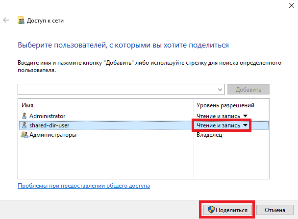Click the Владелец permission value
This screenshot has width=298, height=219.
point(209,135)
